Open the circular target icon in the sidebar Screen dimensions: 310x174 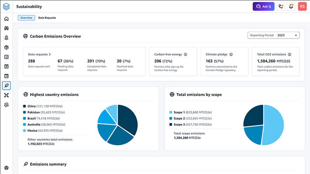[6, 105]
